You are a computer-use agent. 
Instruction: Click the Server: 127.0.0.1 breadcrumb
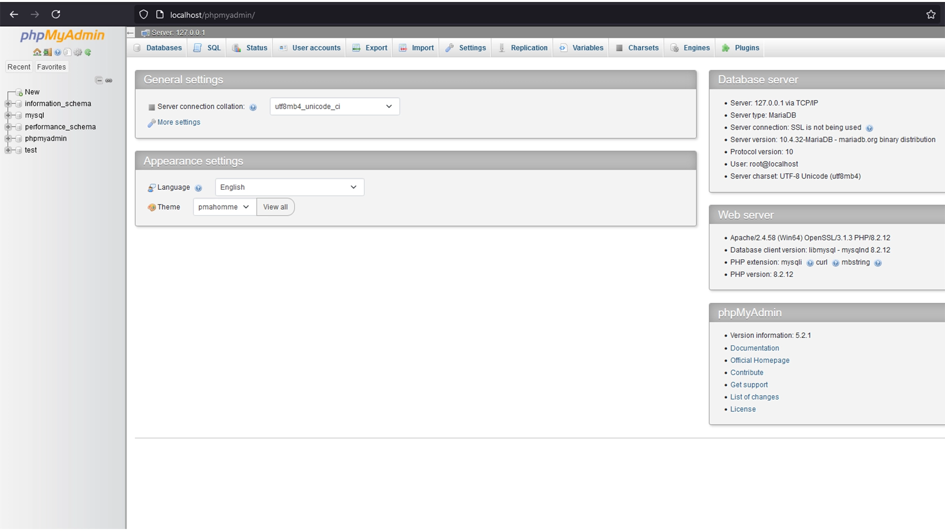[x=178, y=32]
